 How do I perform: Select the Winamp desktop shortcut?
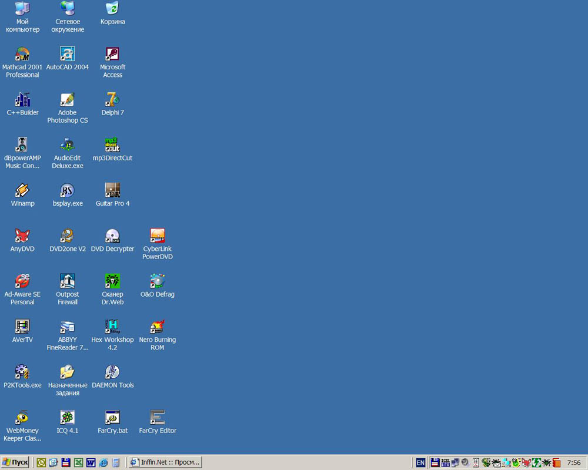click(22, 195)
